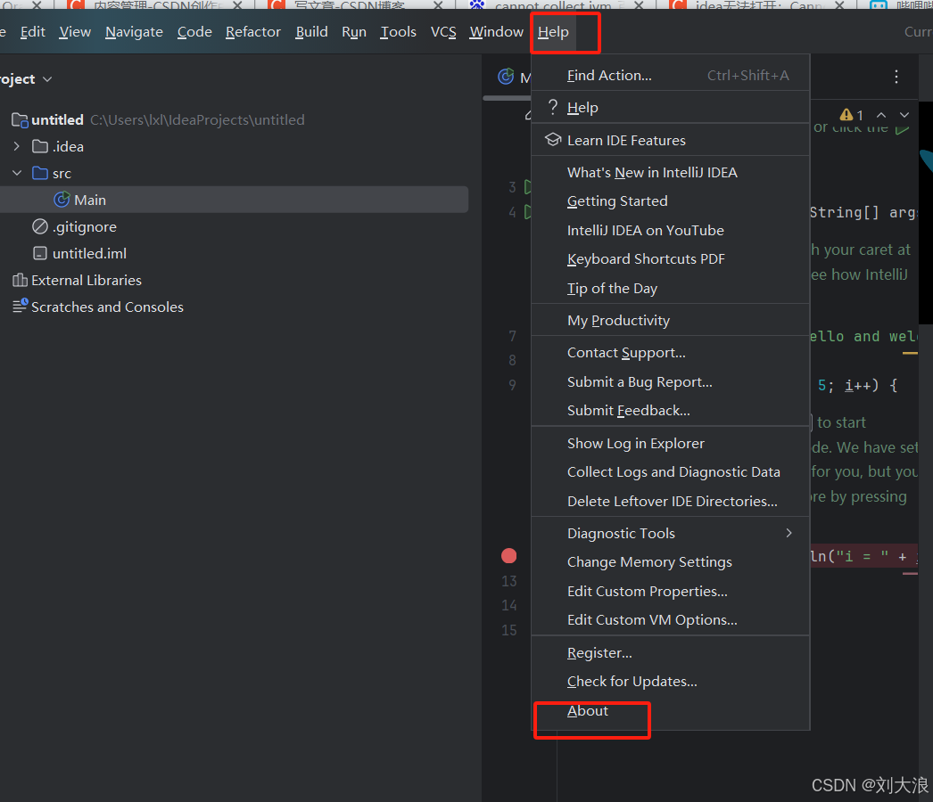Select the untitled project root folder icon
This screenshot has width=933, height=802.
20,120
